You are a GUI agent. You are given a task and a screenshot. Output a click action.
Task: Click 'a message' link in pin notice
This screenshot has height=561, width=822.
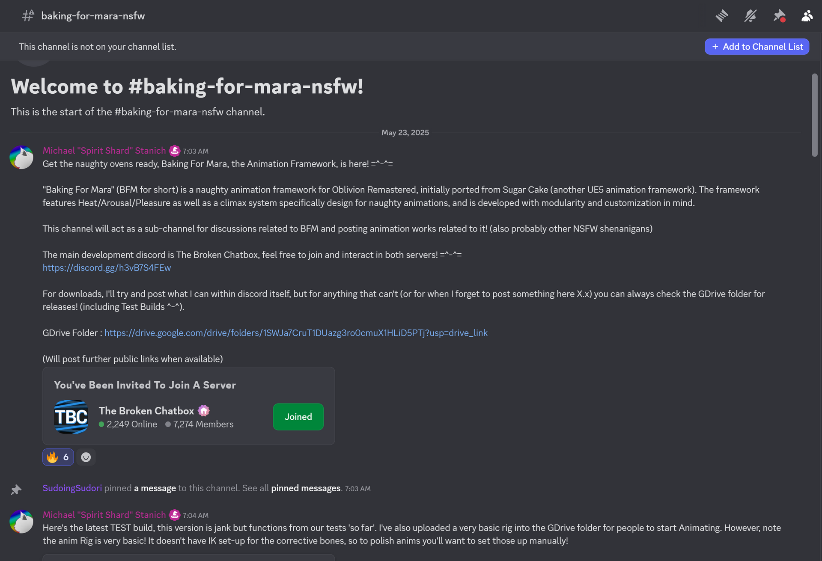click(155, 488)
